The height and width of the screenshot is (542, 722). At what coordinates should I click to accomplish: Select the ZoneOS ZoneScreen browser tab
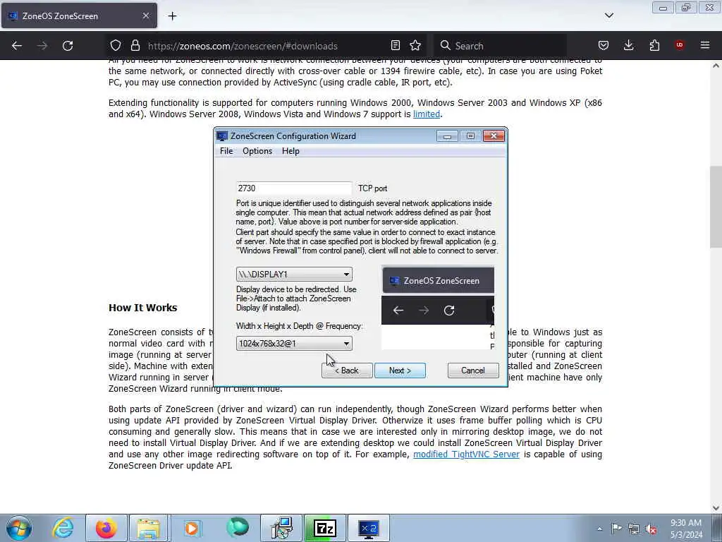[x=79, y=16]
